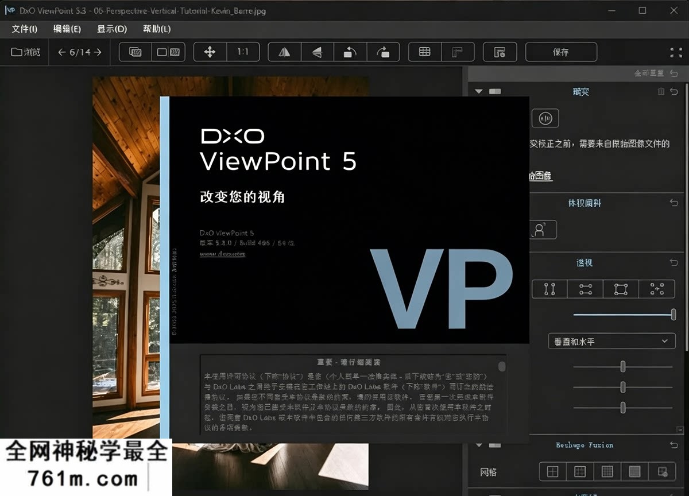Open the 浏览 folder browser
The height and width of the screenshot is (496, 689).
(26, 52)
